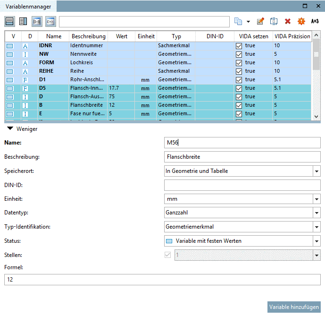Open the Datentyp dropdown
325x316 pixels.
click(x=317, y=213)
